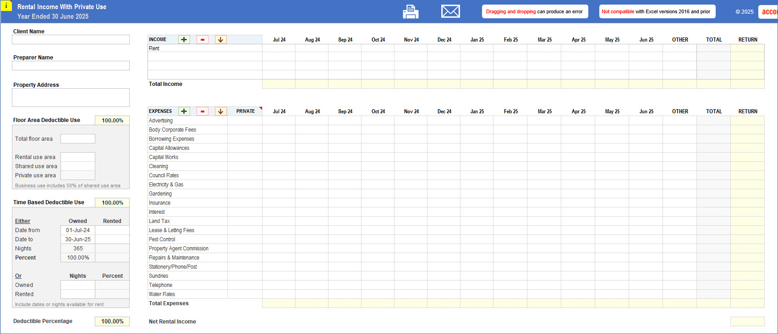
Task: Select the Insurance expense label
Action: pyautogui.click(x=159, y=203)
